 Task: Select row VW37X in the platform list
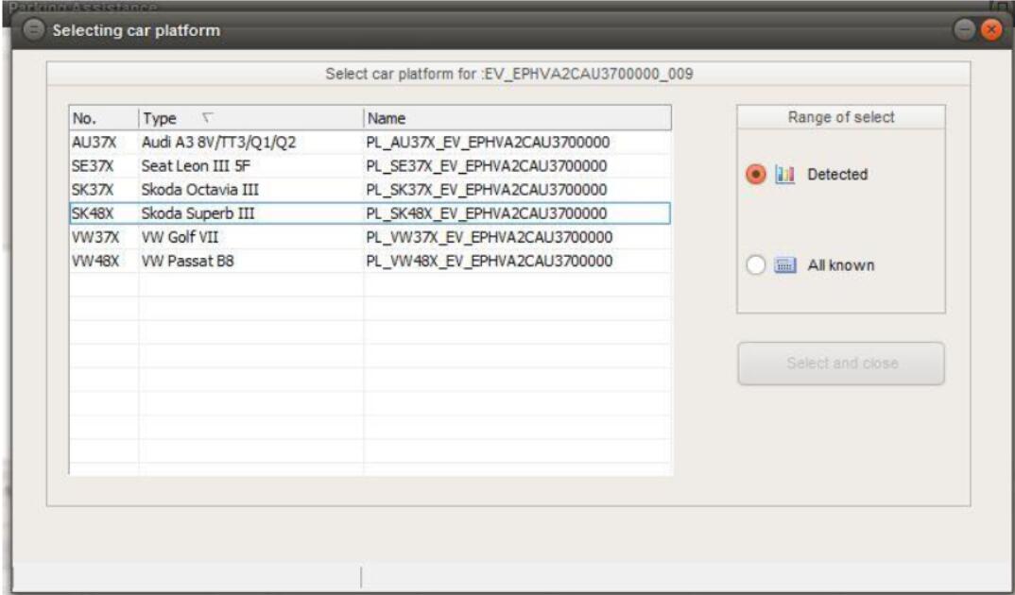[370, 237]
